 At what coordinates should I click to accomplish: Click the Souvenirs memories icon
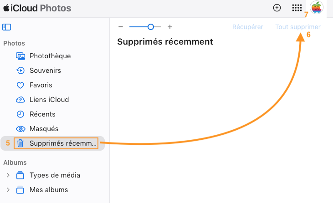[20, 71]
